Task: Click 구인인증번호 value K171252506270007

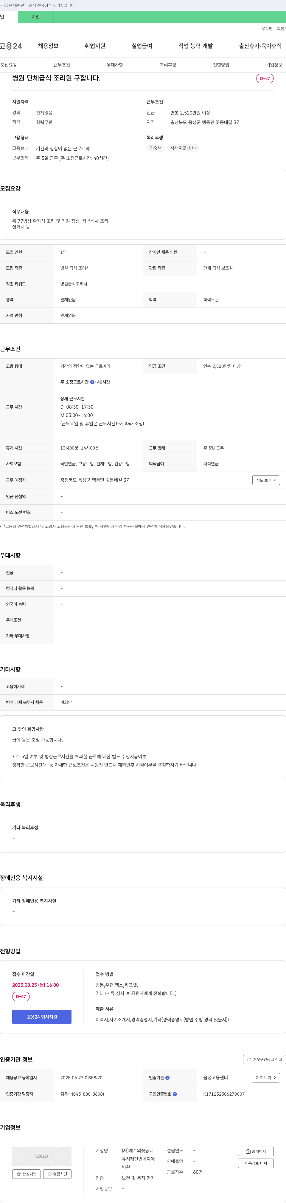Action: coord(224,1094)
